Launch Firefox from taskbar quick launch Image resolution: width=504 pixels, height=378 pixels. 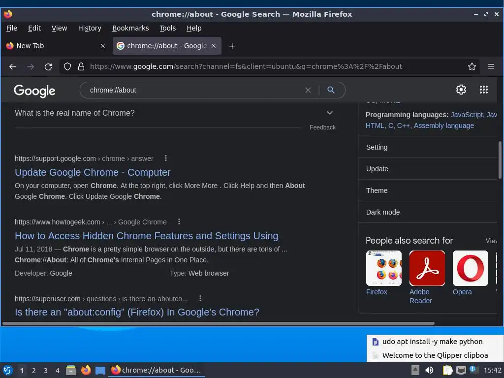(86, 370)
